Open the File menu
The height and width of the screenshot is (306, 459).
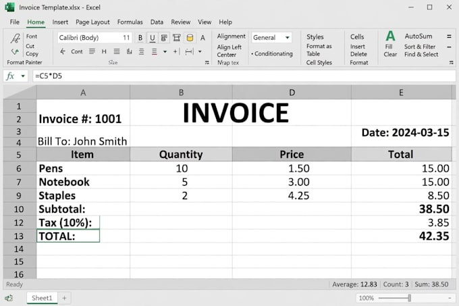coord(14,22)
